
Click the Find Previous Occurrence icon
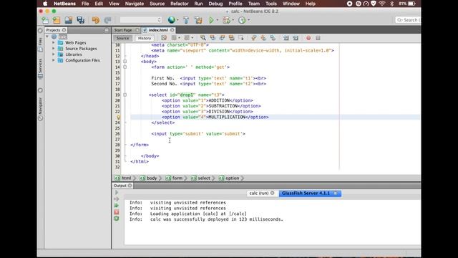coord(213,38)
